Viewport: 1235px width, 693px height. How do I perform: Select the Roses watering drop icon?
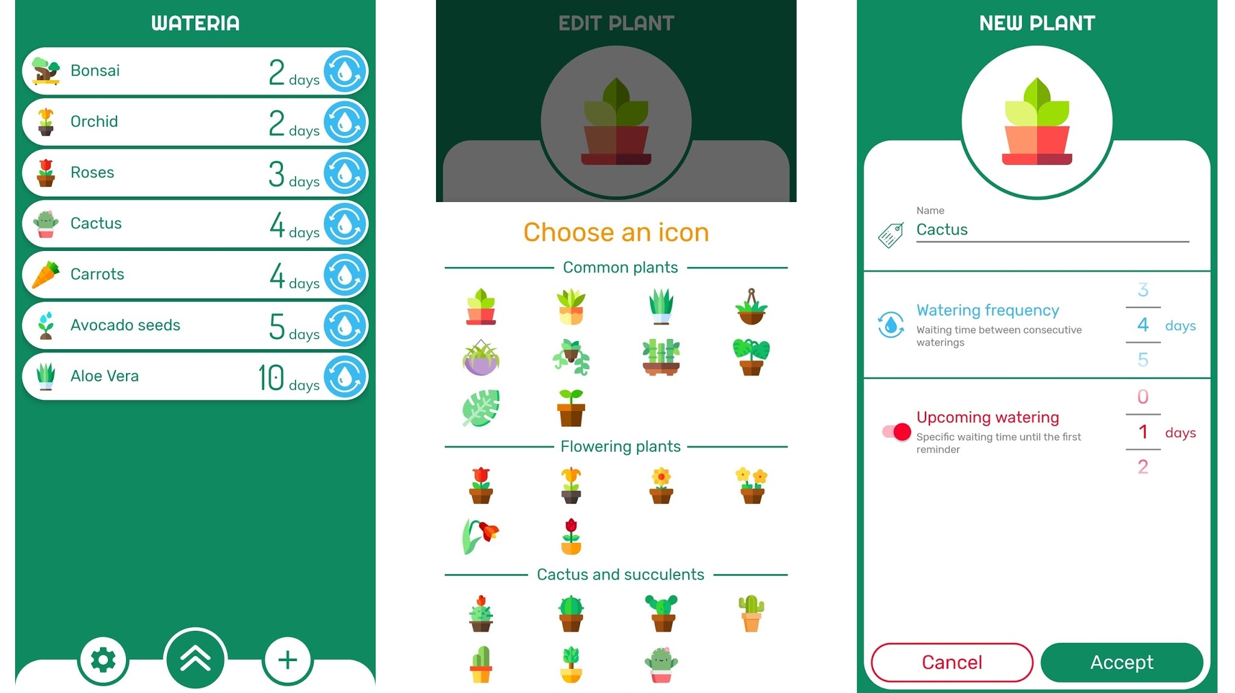[x=346, y=172]
